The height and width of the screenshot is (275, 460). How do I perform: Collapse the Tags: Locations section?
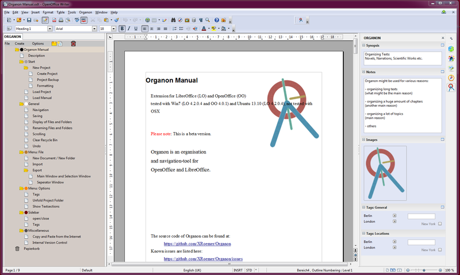pyautogui.click(x=364, y=234)
